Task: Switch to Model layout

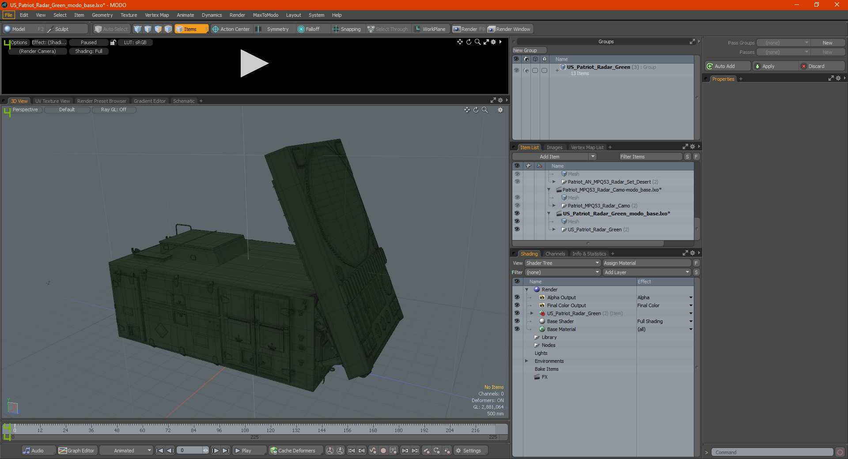Action: pos(24,29)
